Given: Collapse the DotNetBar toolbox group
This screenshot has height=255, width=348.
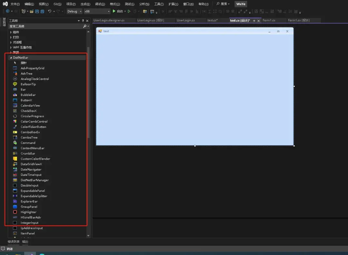Looking at the screenshot, I should point(11,57).
